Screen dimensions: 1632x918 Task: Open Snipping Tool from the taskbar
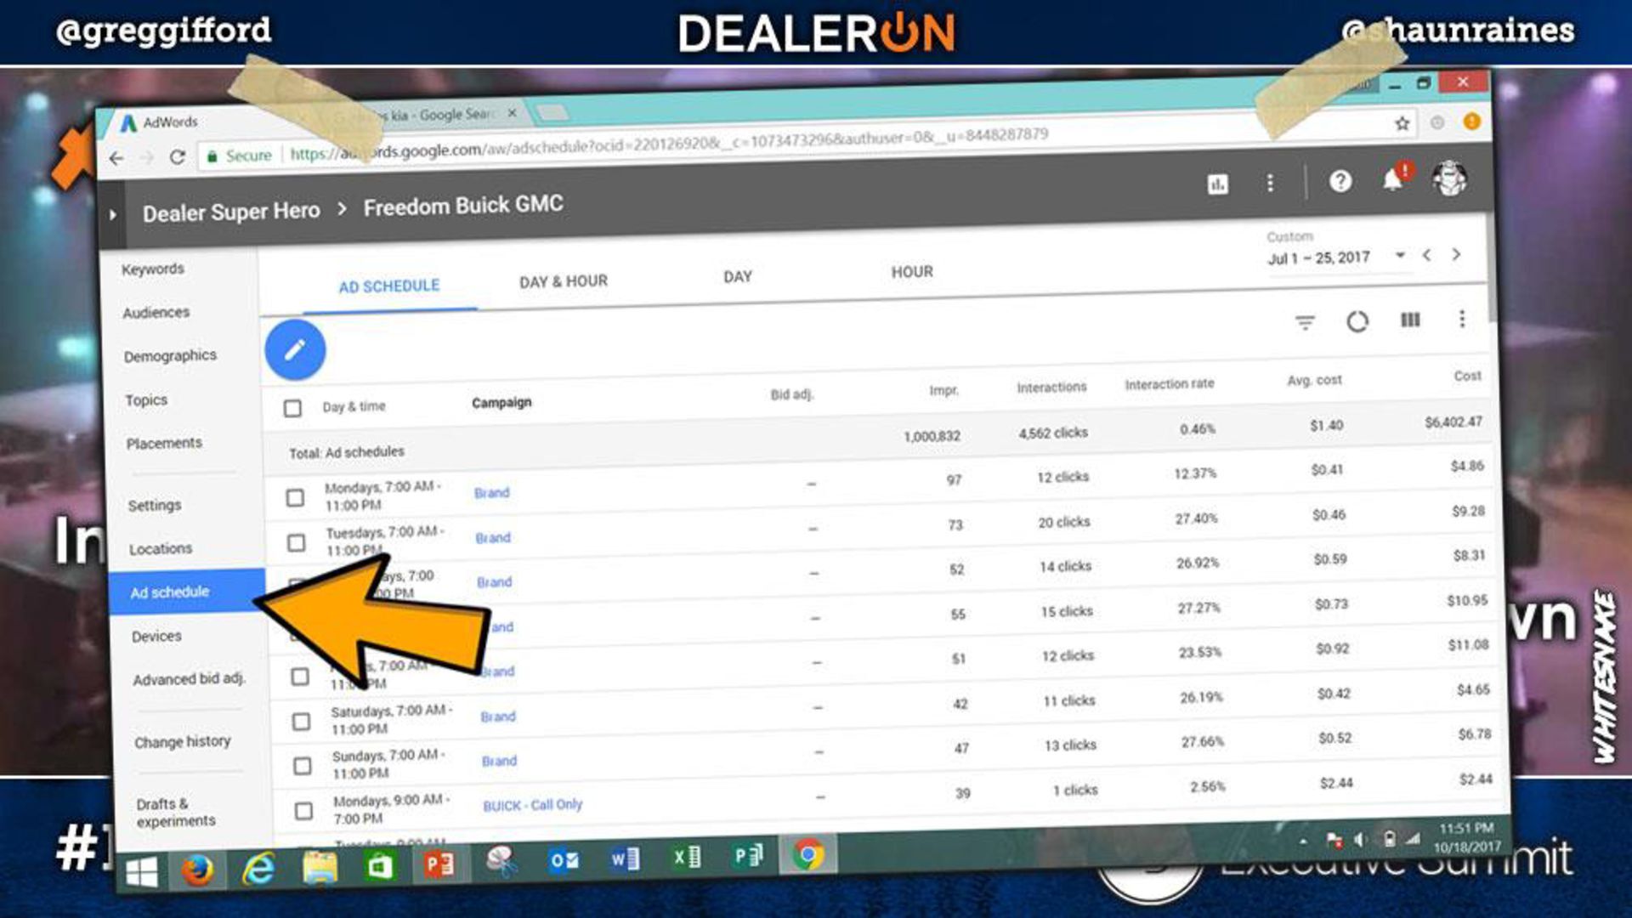point(501,863)
